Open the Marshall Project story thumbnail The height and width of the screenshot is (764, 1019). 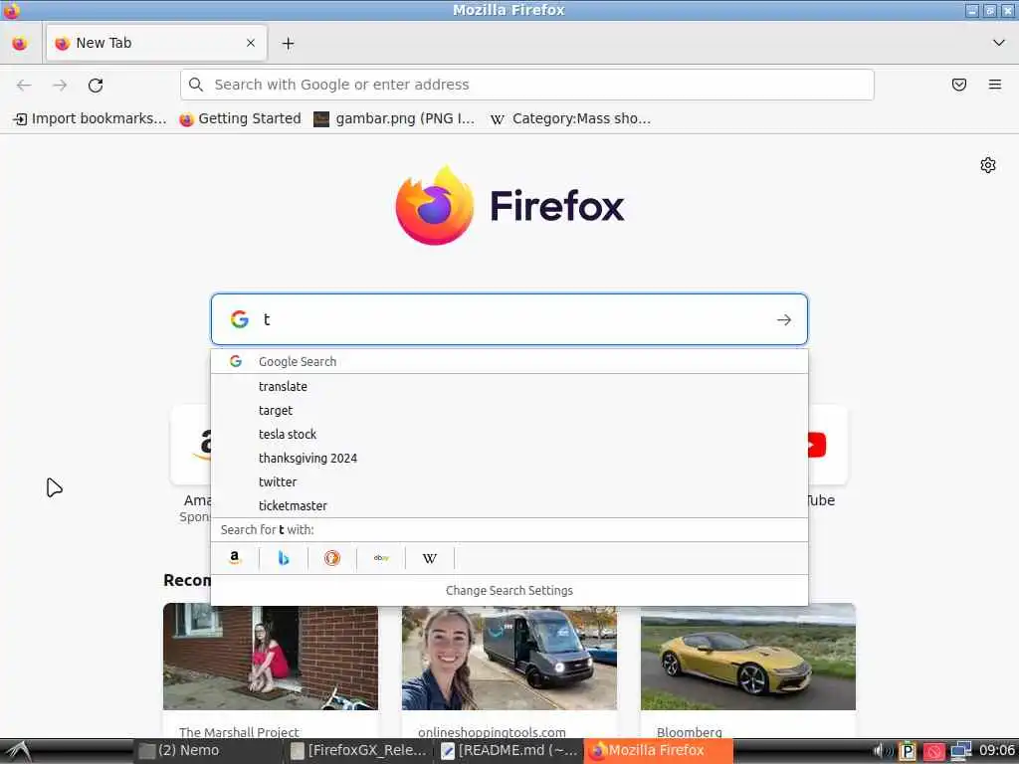point(271,658)
